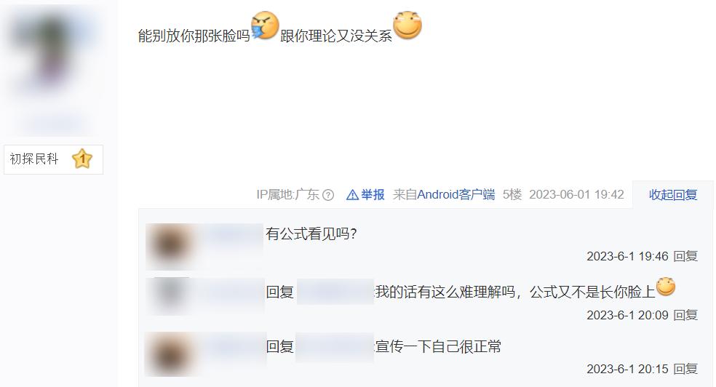
Task: Reply to the 20:15 comment
Action: coord(686,370)
